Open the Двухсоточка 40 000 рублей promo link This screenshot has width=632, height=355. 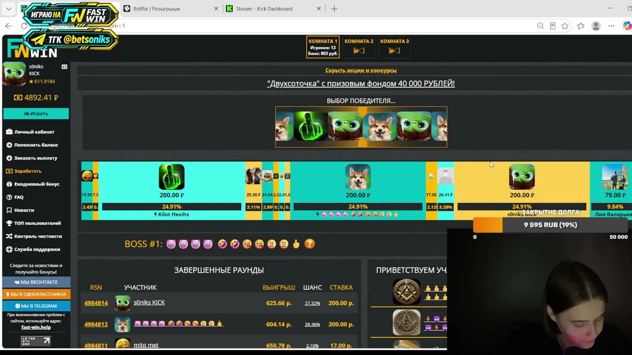tap(361, 84)
